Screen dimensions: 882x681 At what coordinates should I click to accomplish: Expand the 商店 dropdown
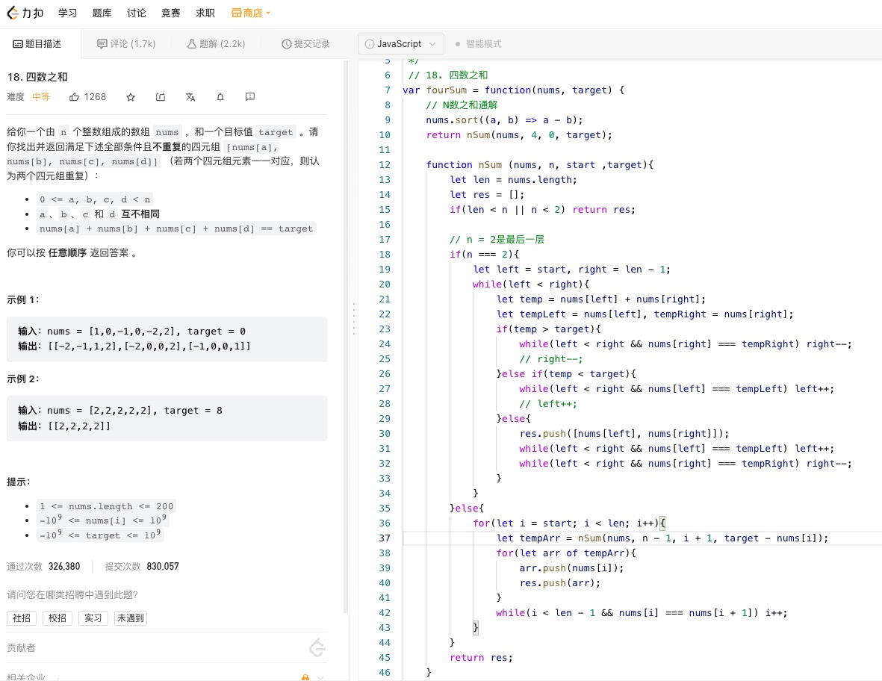click(x=251, y=13)
